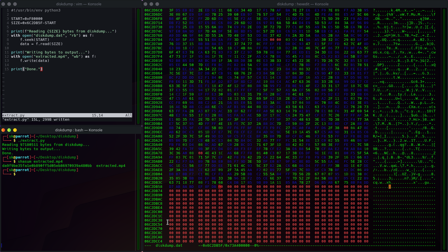Click the yellow button on the bash Konsole title bar
The image size is (448, 252).
pos(15,130)
